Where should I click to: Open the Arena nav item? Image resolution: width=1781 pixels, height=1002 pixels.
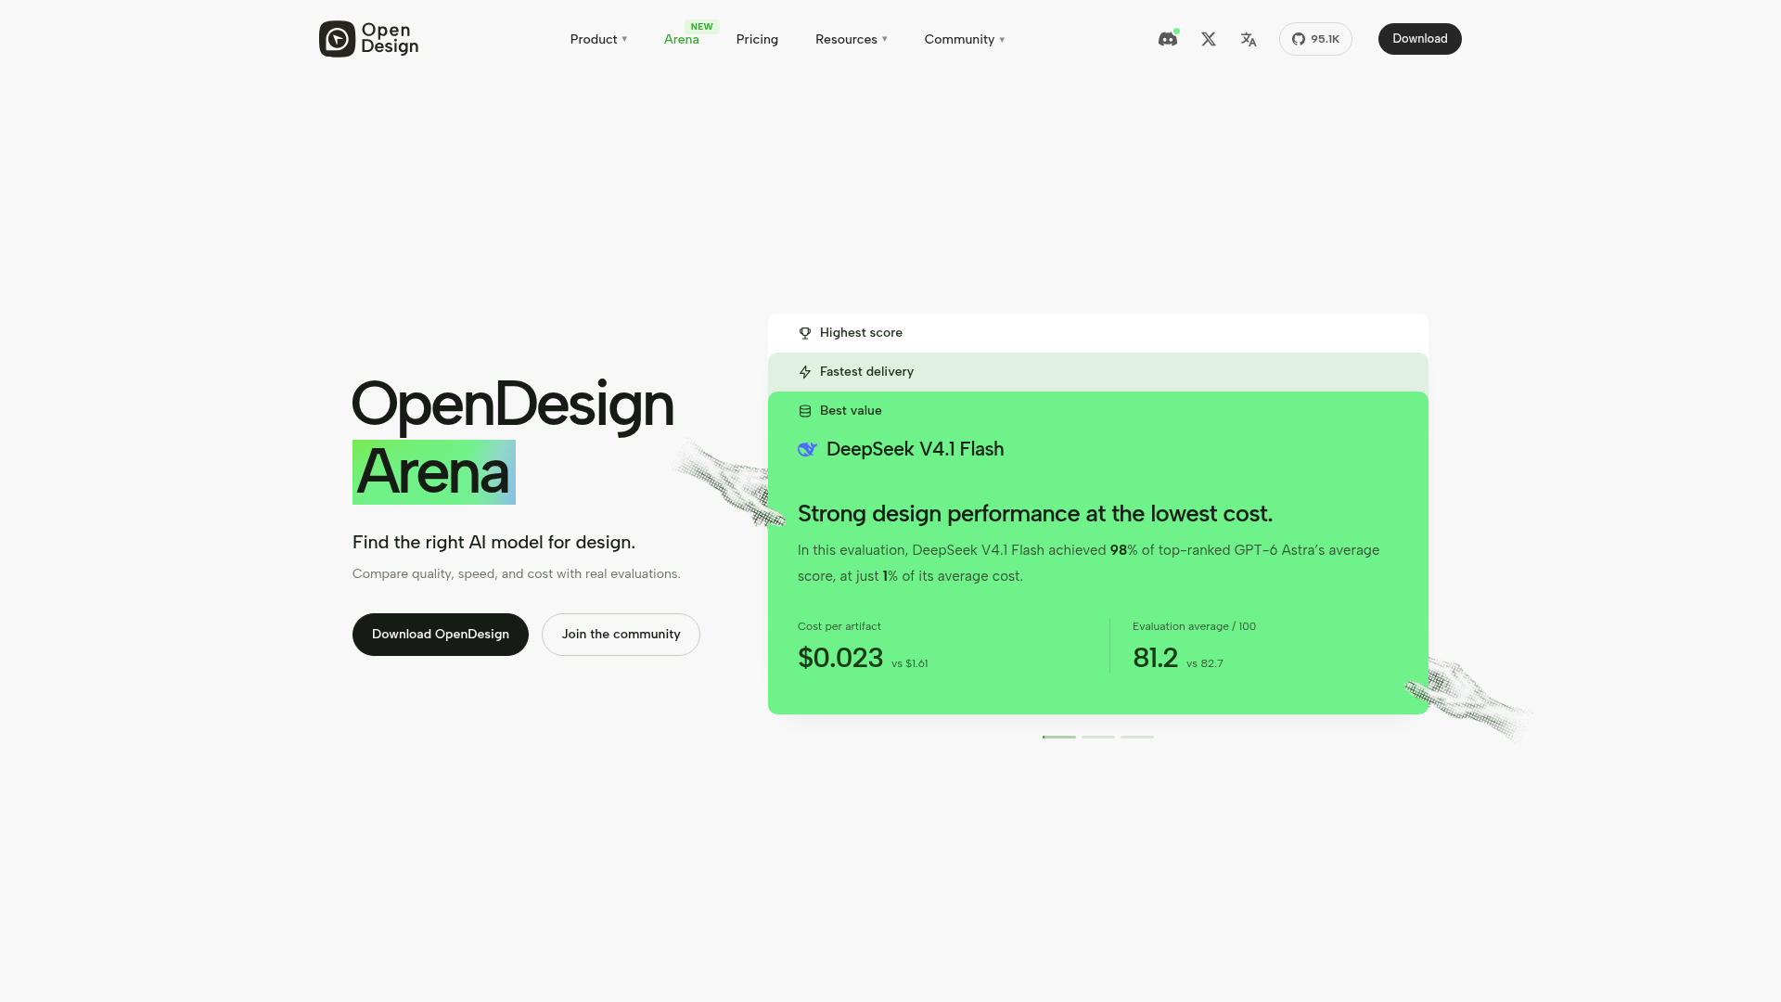(682, 39)
